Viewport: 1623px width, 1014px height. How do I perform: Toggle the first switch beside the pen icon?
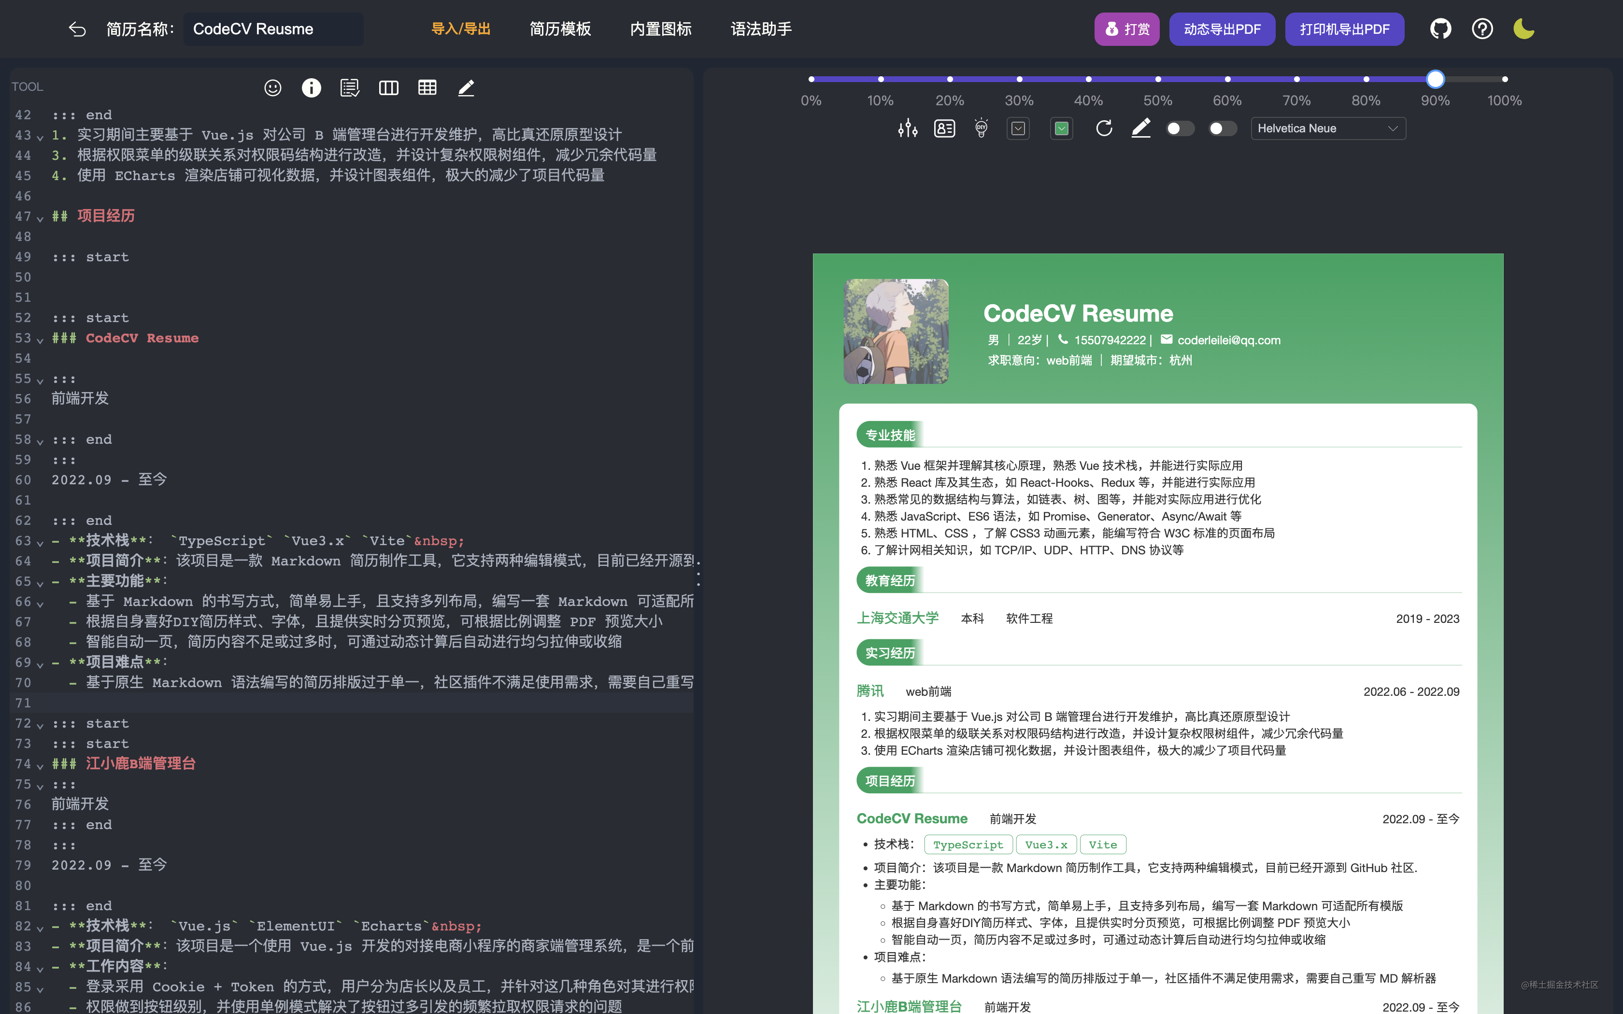pyautogui.click(x=1180, y=128)
